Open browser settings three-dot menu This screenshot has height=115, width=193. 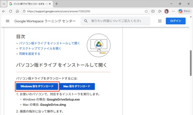173,11
